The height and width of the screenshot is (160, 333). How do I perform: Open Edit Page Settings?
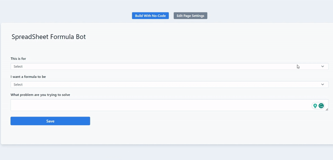click(x=191, y=16)
